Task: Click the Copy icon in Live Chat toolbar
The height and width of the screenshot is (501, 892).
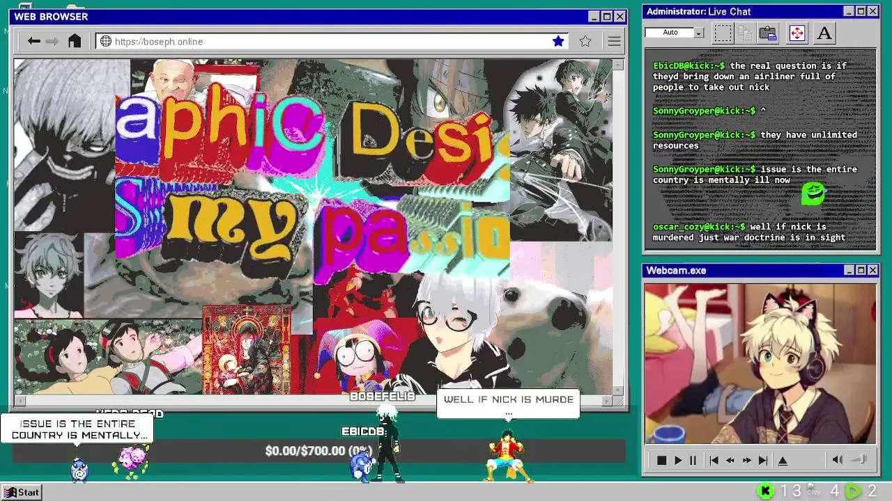Action: click(x=745, y=33)
